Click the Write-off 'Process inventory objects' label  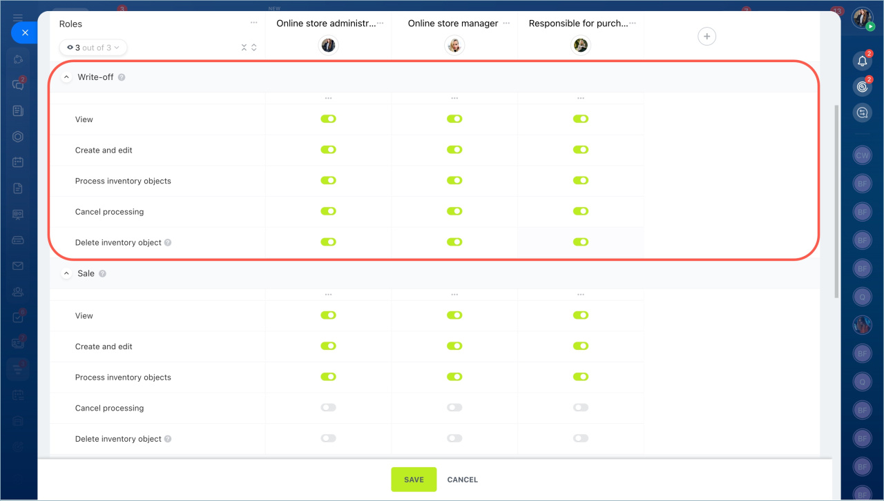point(123,181)
